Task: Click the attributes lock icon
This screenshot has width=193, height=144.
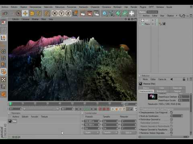Action: [184, 79]
